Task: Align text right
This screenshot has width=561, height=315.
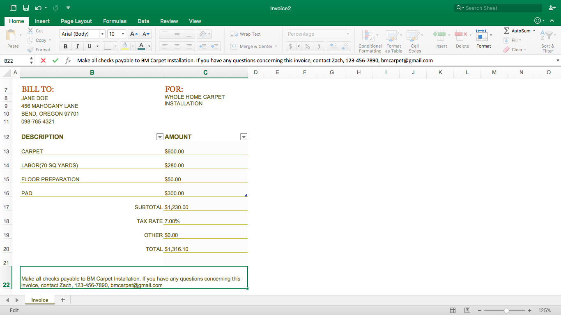Action: (x=189, y=46)
